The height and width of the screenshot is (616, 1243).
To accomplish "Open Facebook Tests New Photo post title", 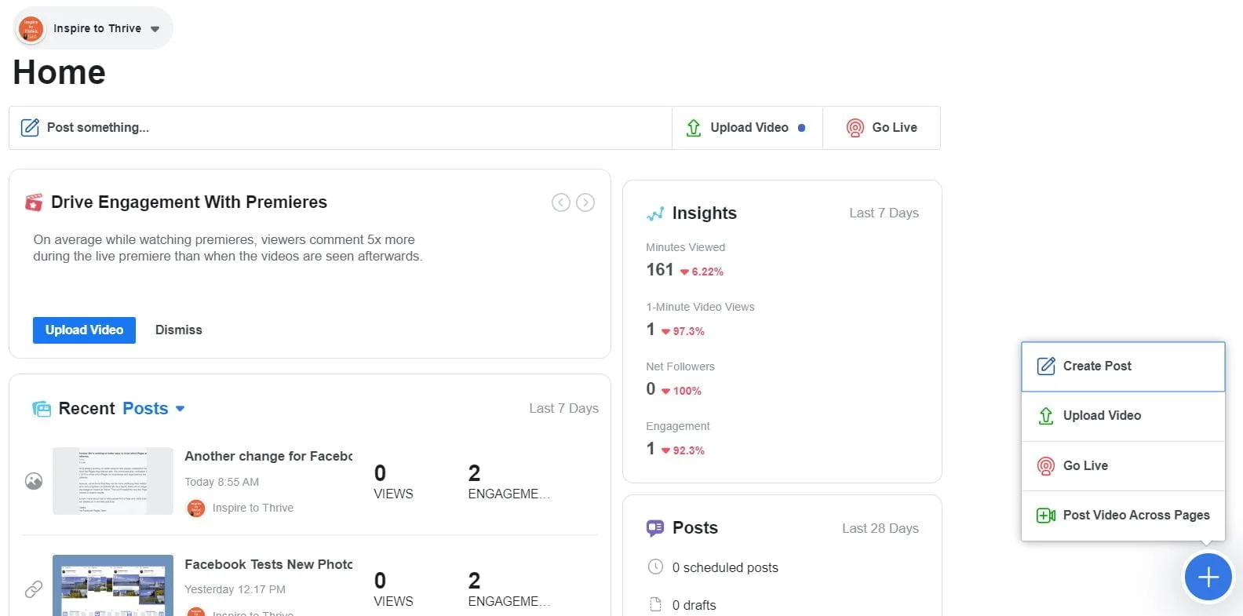I will tap(268, 564).
